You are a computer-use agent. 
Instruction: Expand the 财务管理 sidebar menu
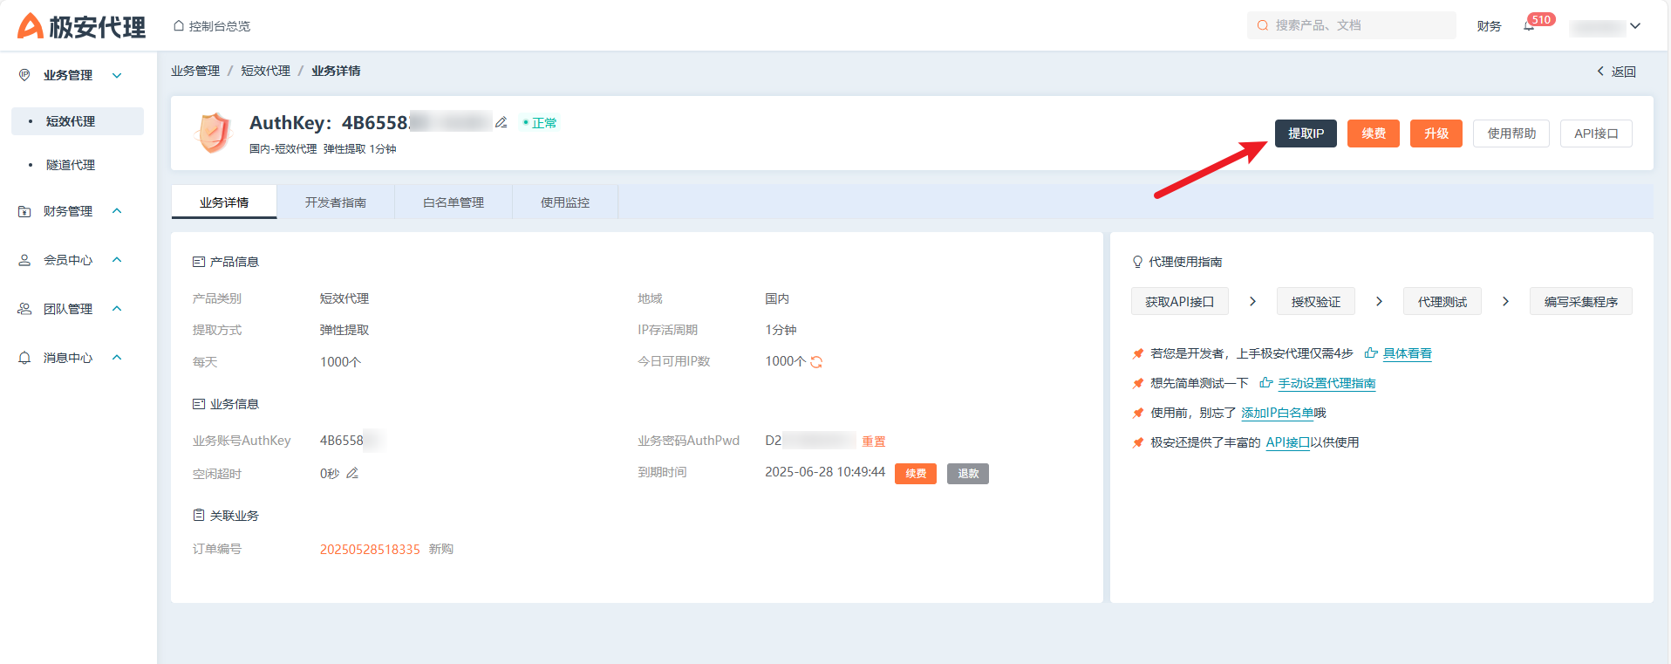click(x=117, y=211)
